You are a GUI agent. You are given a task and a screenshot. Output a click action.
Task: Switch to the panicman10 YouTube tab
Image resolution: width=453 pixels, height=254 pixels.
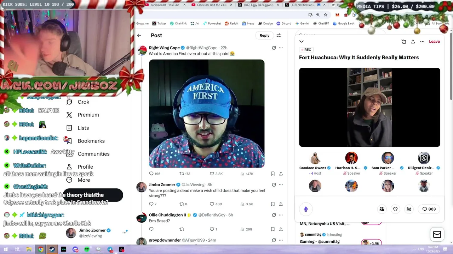click(165, 5)
